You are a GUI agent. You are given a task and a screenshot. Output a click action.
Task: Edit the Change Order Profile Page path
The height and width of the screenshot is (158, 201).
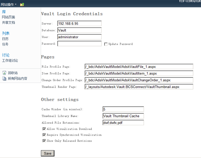tap(139, 80)
